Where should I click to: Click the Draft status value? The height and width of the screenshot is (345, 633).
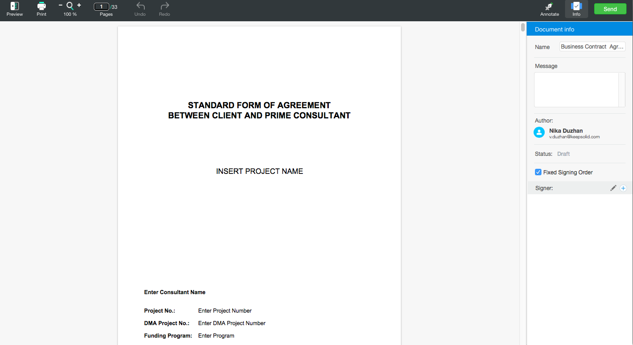pyautogui.click(x=563, y=154)
